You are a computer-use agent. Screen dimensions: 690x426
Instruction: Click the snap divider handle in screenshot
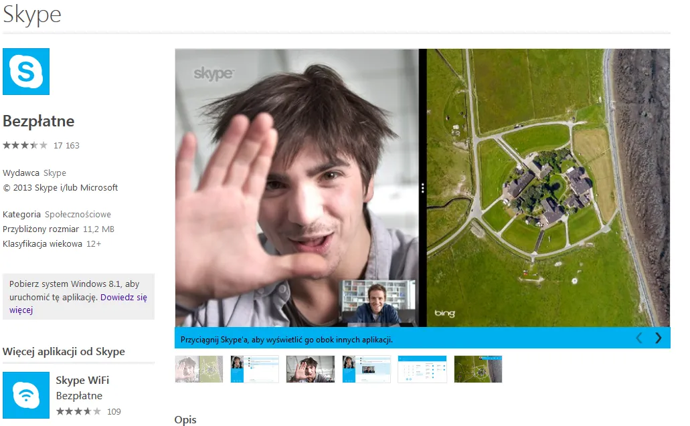[x=422, y=188]
